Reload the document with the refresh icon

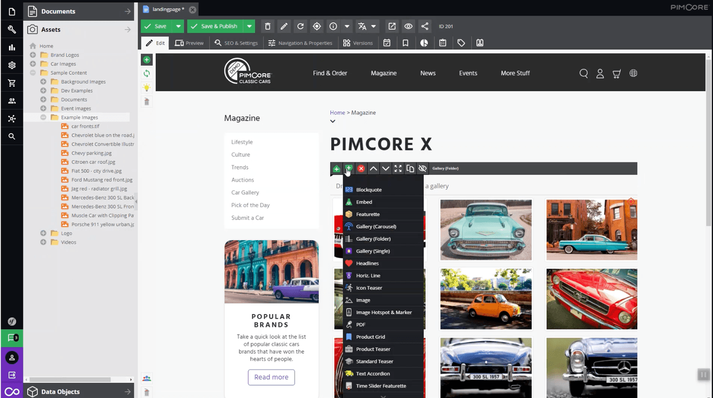300,26
